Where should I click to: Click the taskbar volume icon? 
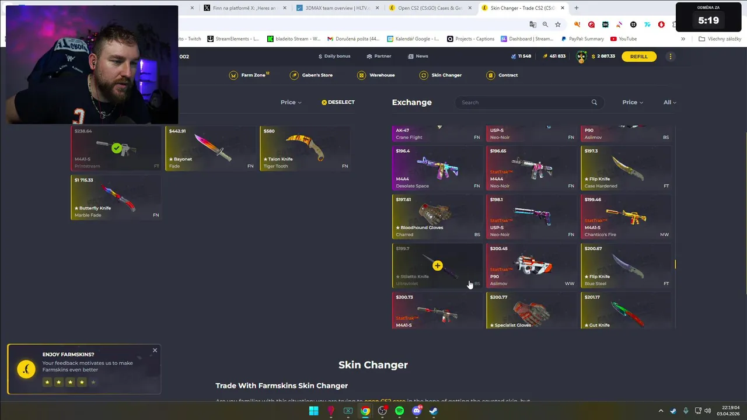(707, 411)
